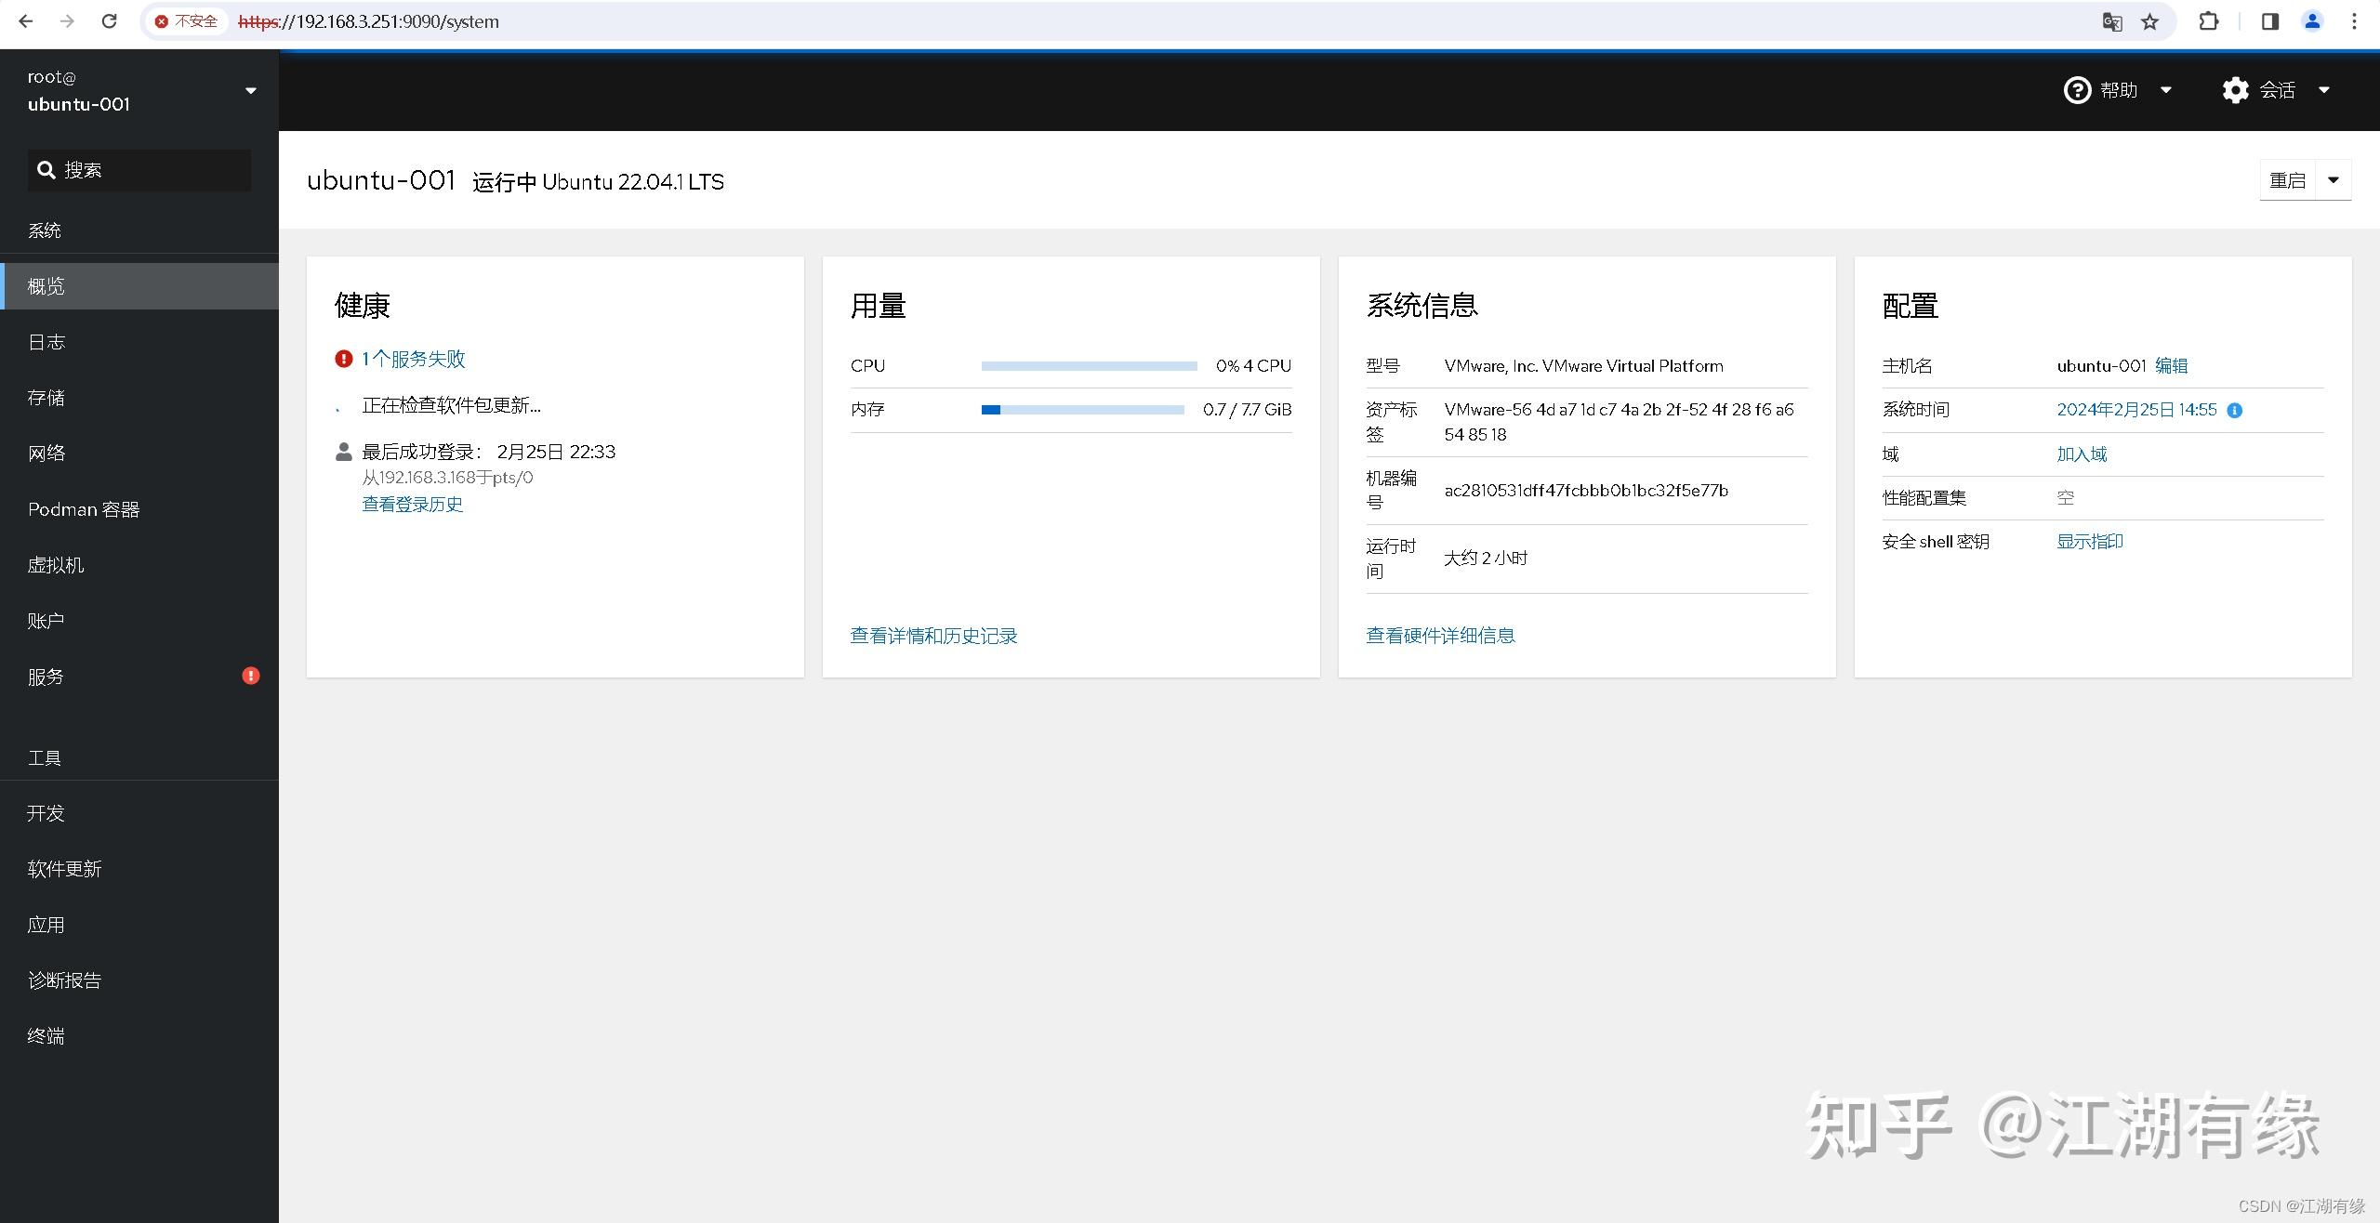Click the browser profile avatar icon
The width and height of the screenshot is (2380, 1223).
tap(2312, 20)
